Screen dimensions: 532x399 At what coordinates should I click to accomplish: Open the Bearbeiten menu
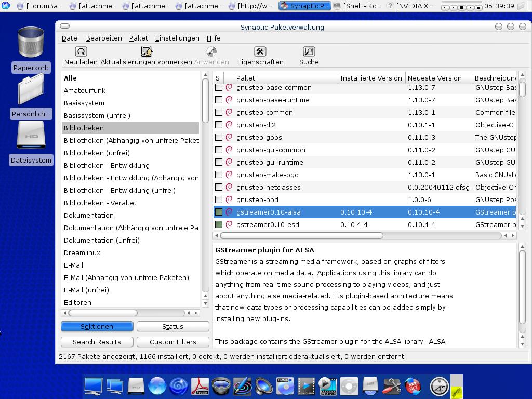(x=104, y=38)
